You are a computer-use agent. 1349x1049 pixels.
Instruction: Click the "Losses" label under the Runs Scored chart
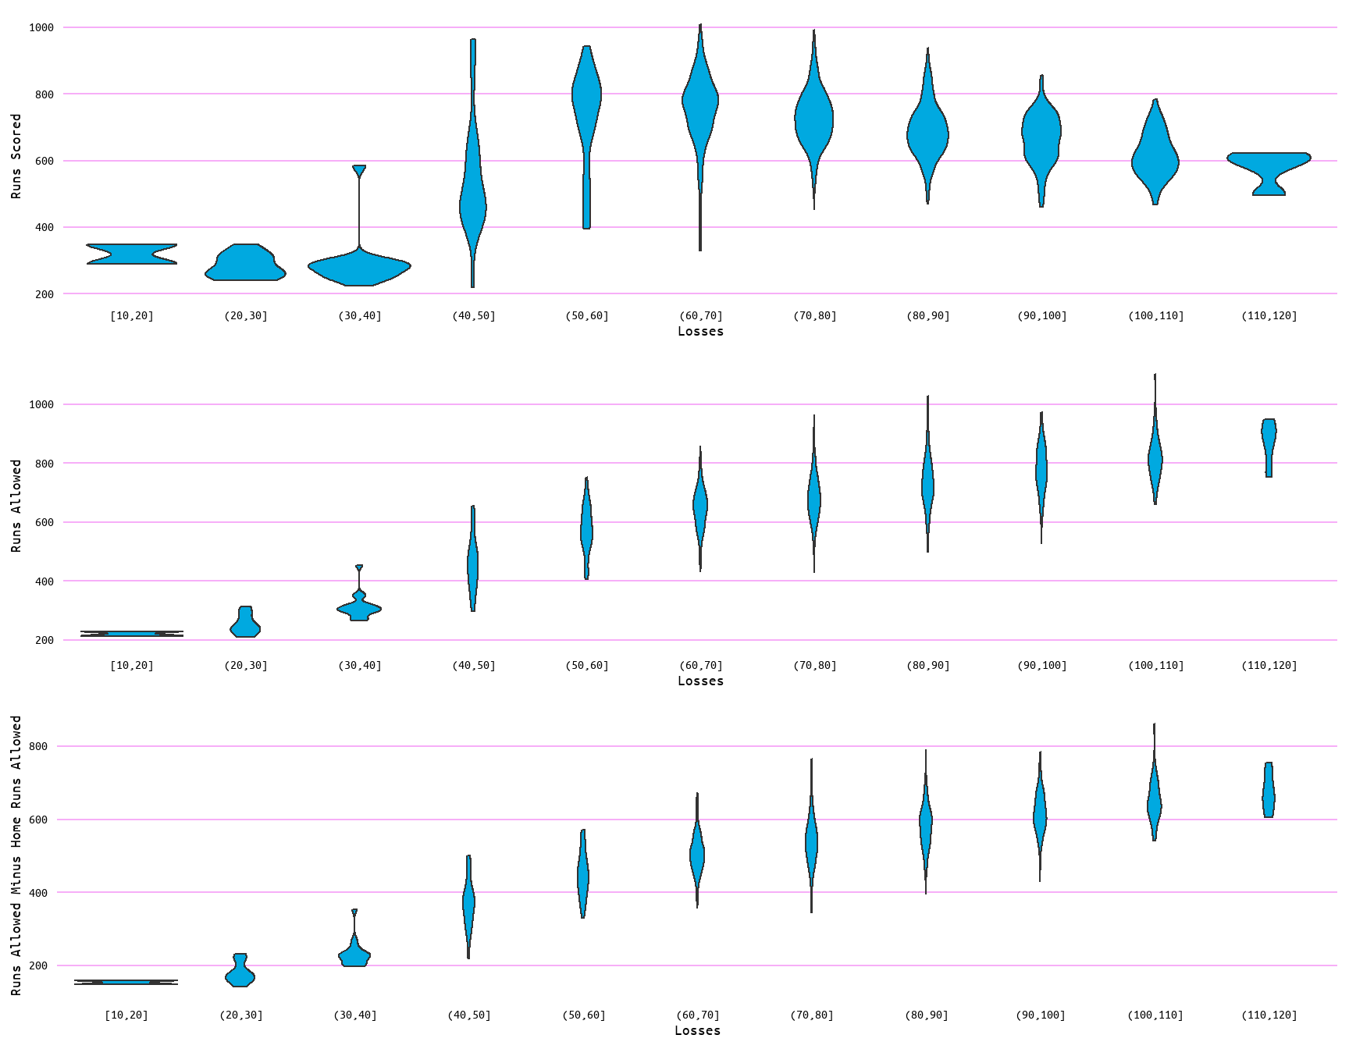pos(700,331)
